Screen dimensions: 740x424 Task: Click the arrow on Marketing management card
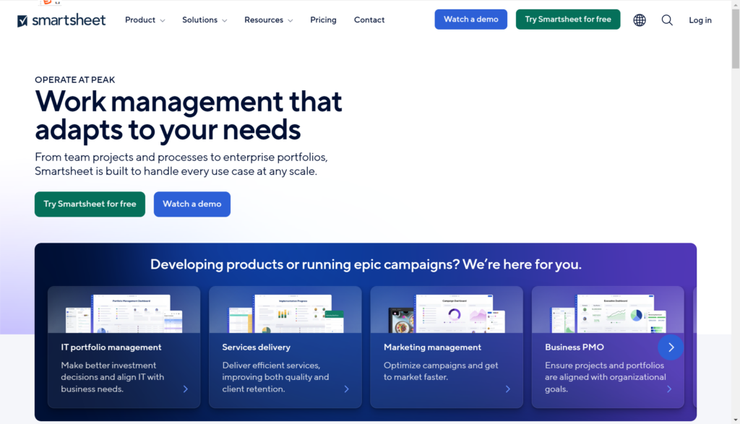508,389
